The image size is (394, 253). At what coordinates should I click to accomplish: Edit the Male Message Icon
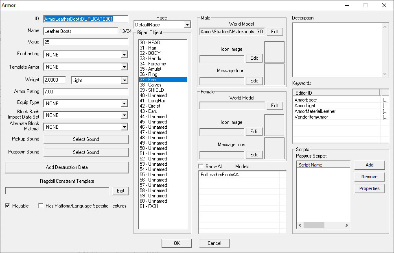coord(254,81)
